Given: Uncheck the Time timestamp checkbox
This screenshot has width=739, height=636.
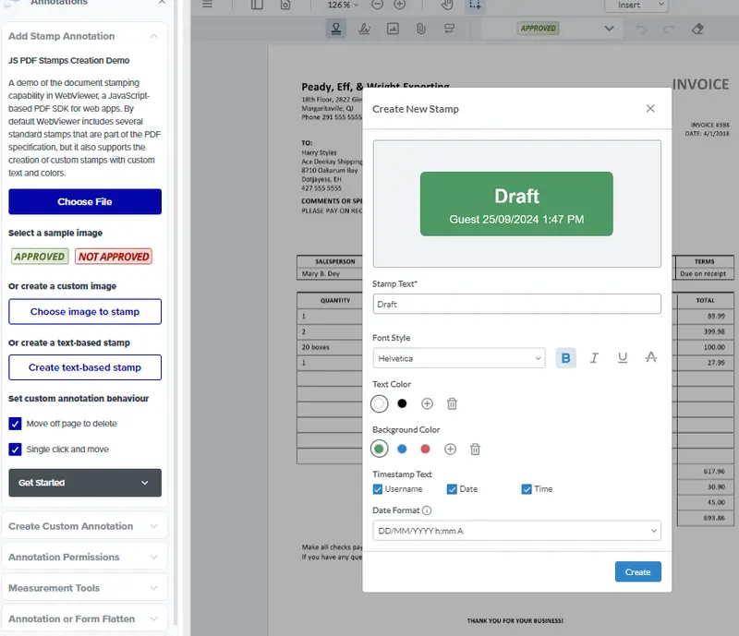Looking at the screenshot, I should click(527, 489).
